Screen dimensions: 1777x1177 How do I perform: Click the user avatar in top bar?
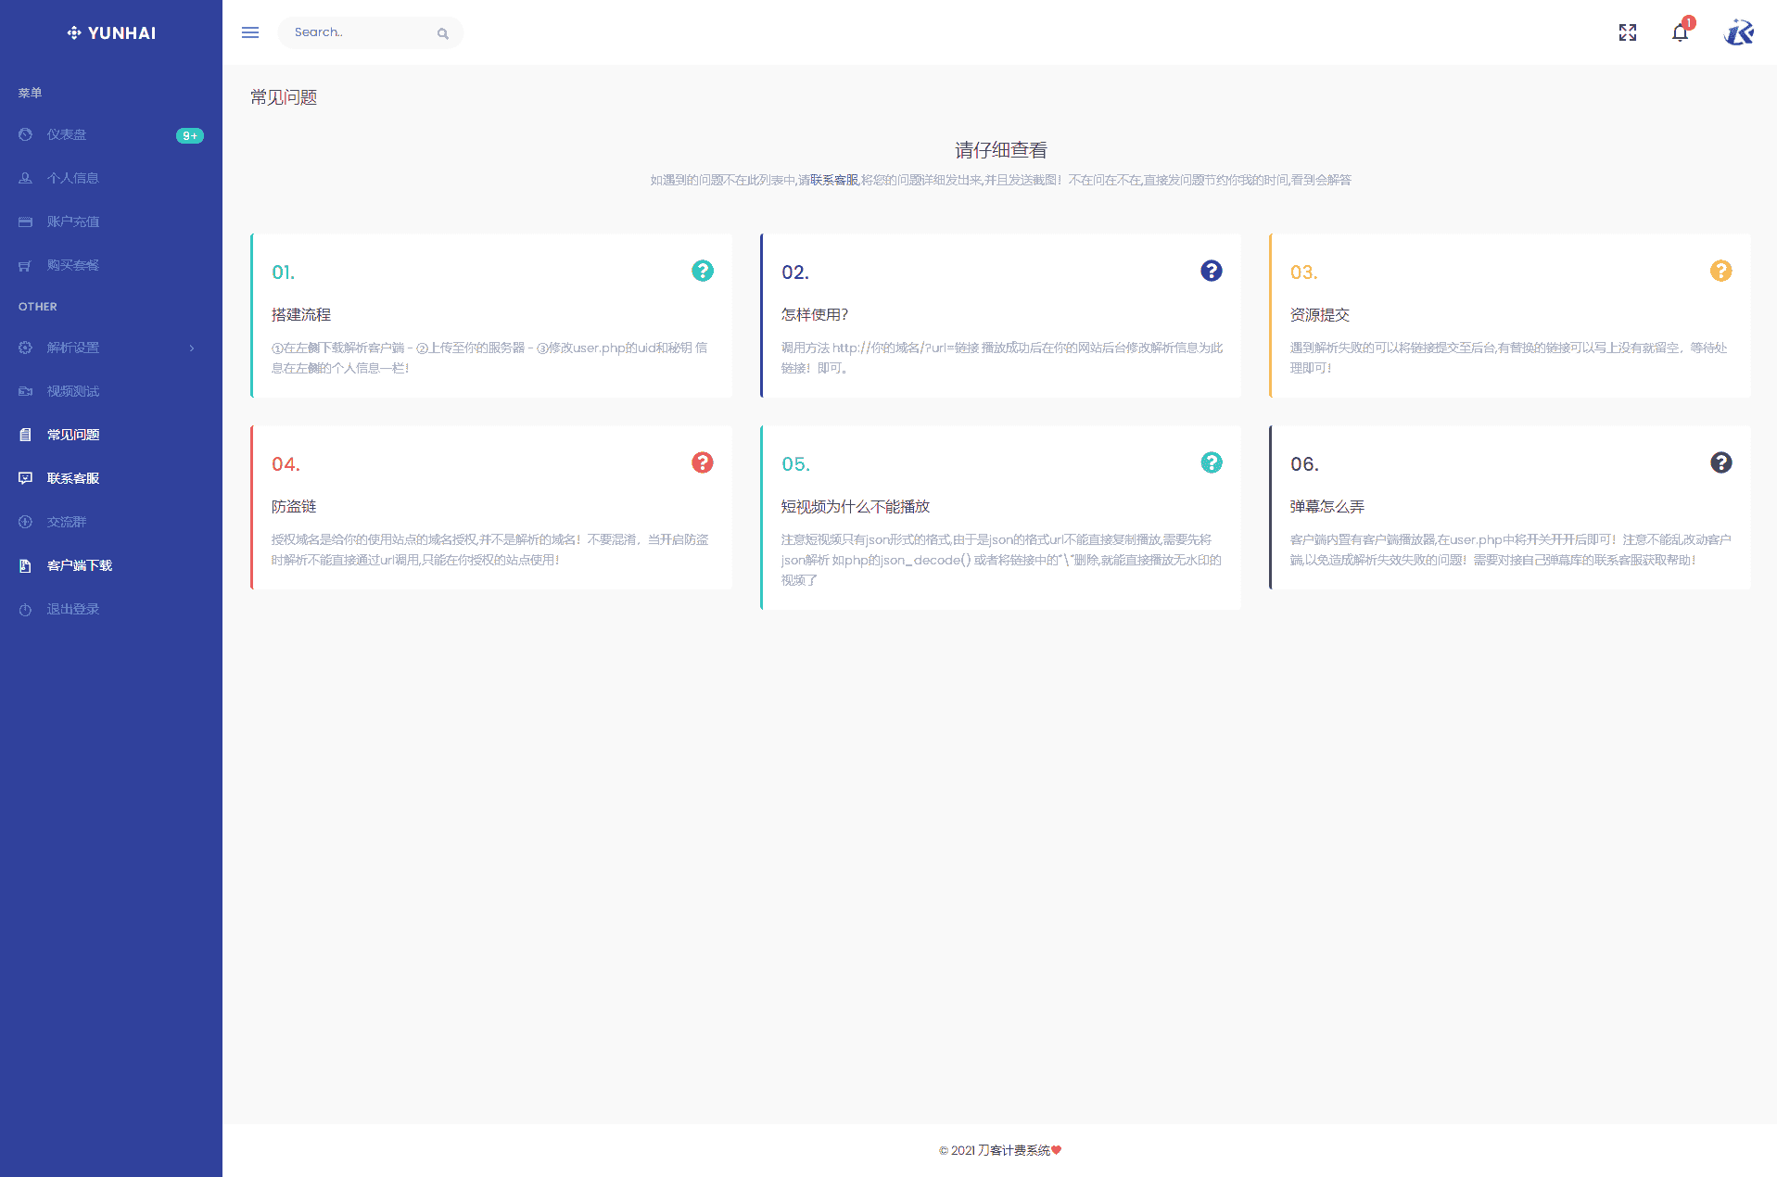[1738, 32]
